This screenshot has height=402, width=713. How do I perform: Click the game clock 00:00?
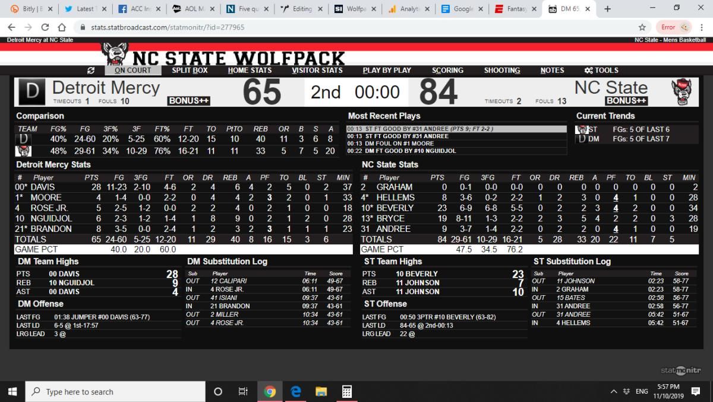377,92
